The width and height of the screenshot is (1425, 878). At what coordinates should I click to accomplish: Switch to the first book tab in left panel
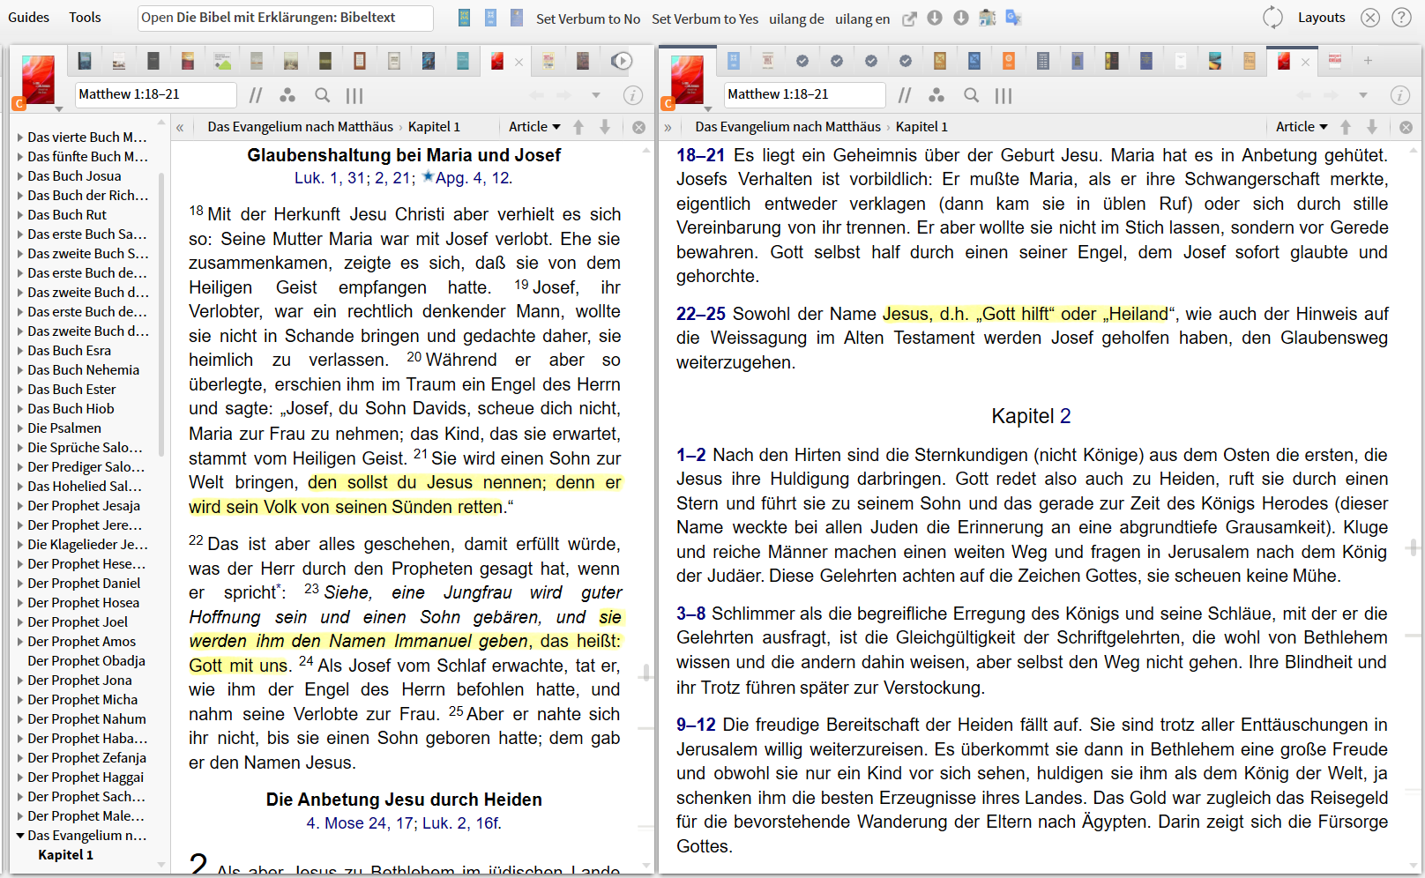tap(85, 61)
